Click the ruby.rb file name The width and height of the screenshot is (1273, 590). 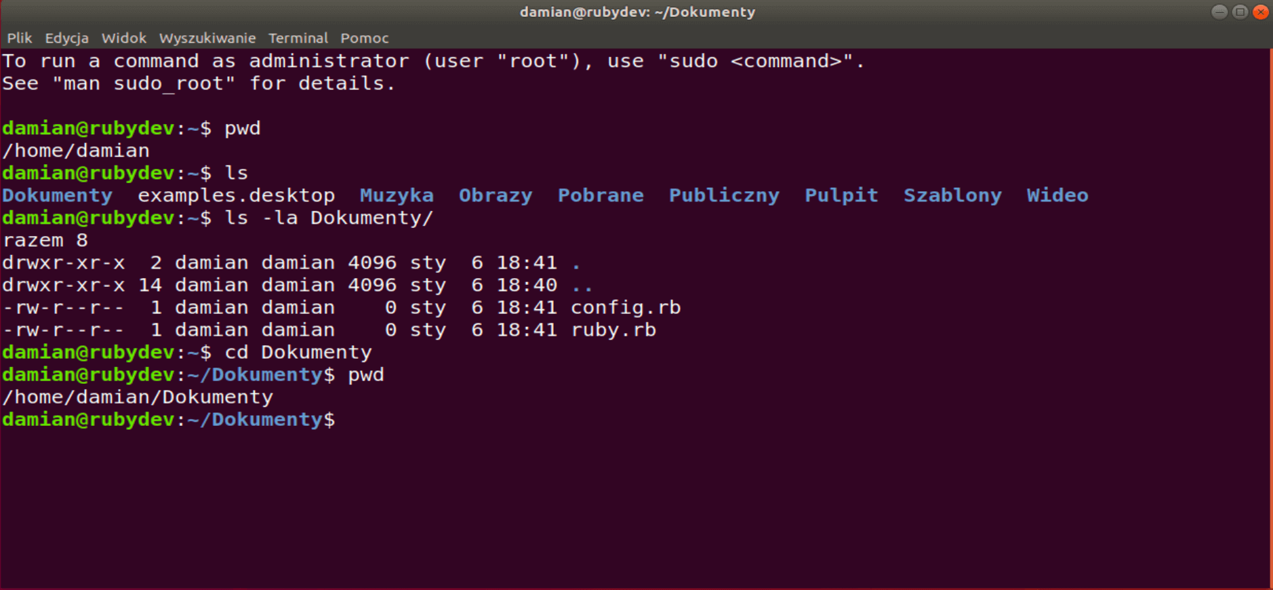613,330
